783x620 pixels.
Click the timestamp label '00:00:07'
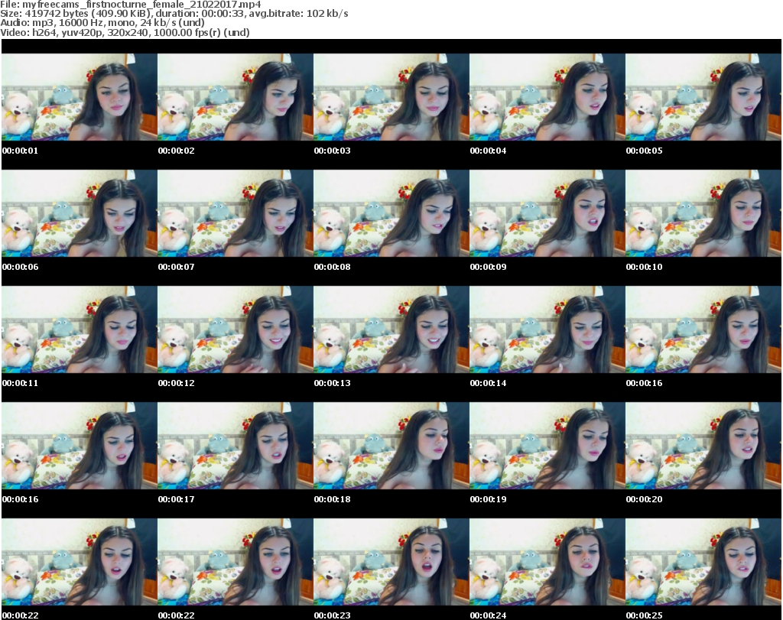click(177, 267)
